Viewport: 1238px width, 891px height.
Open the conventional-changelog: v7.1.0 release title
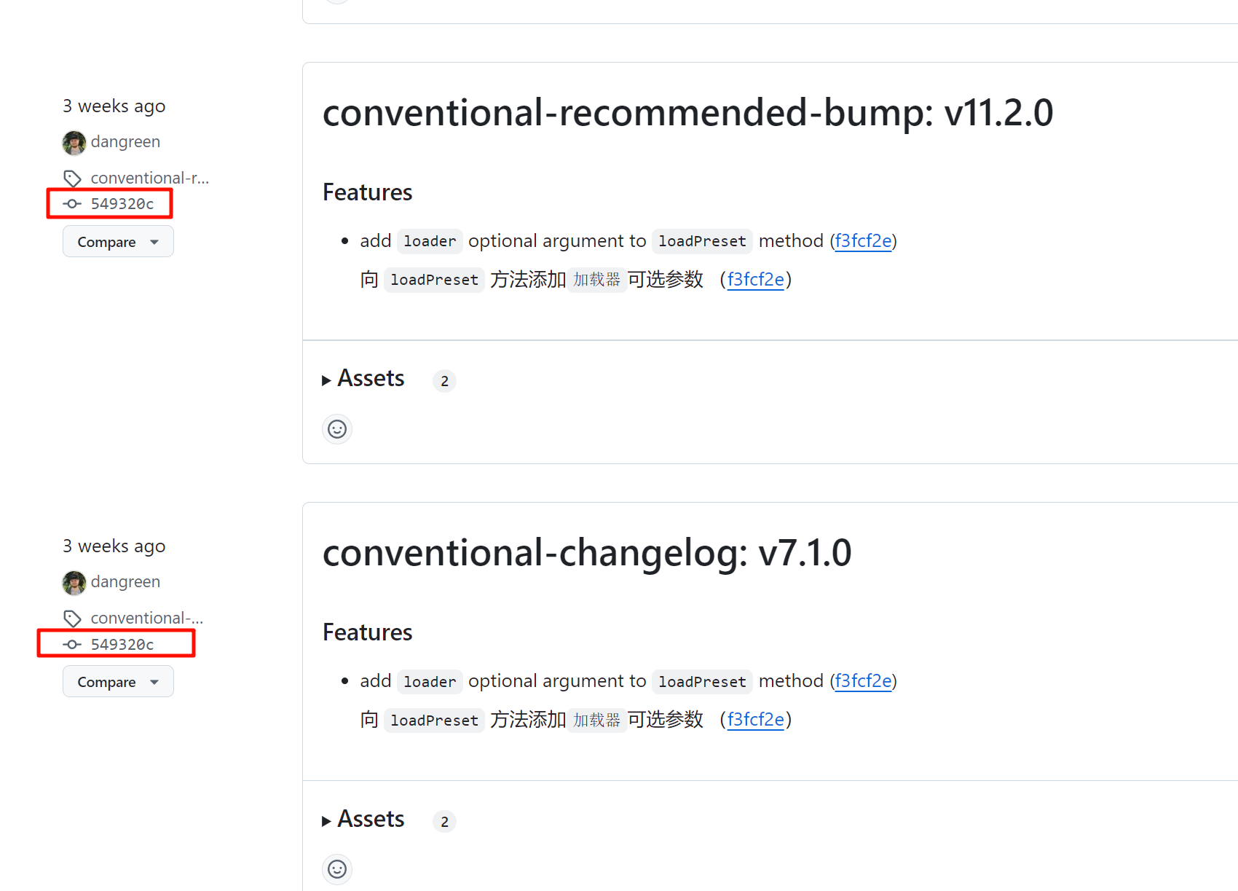(x=587, y=553)
